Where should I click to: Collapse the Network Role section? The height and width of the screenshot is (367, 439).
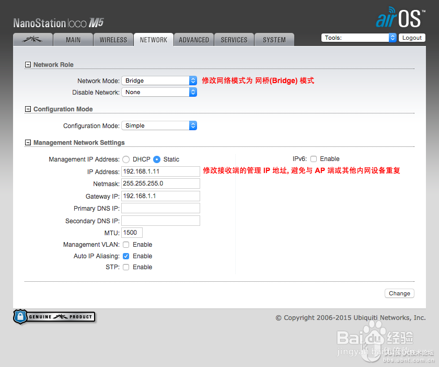click(28, 65)
